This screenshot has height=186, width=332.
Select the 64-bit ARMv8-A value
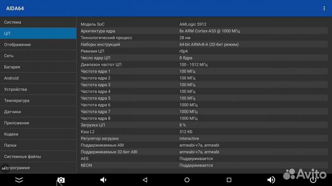point(209,45)
